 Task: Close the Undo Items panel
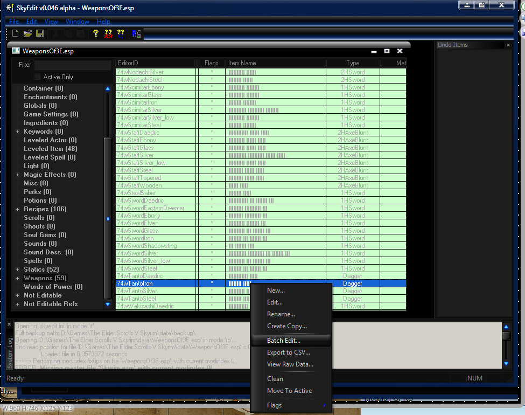point(508,45)
